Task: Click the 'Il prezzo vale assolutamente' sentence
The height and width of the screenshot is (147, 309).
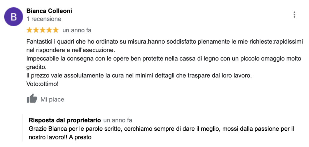Action: 139,76
